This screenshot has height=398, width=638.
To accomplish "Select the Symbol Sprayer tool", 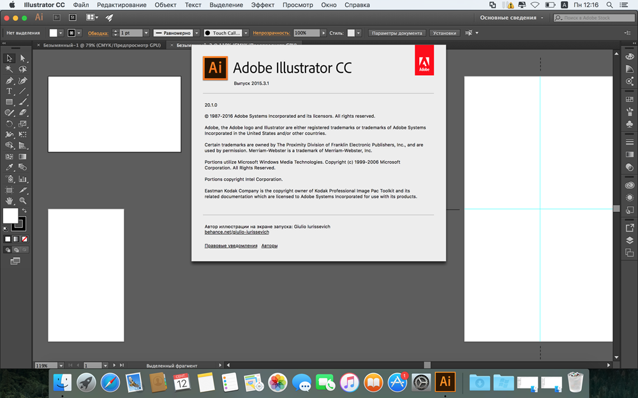I will (9, 179).
